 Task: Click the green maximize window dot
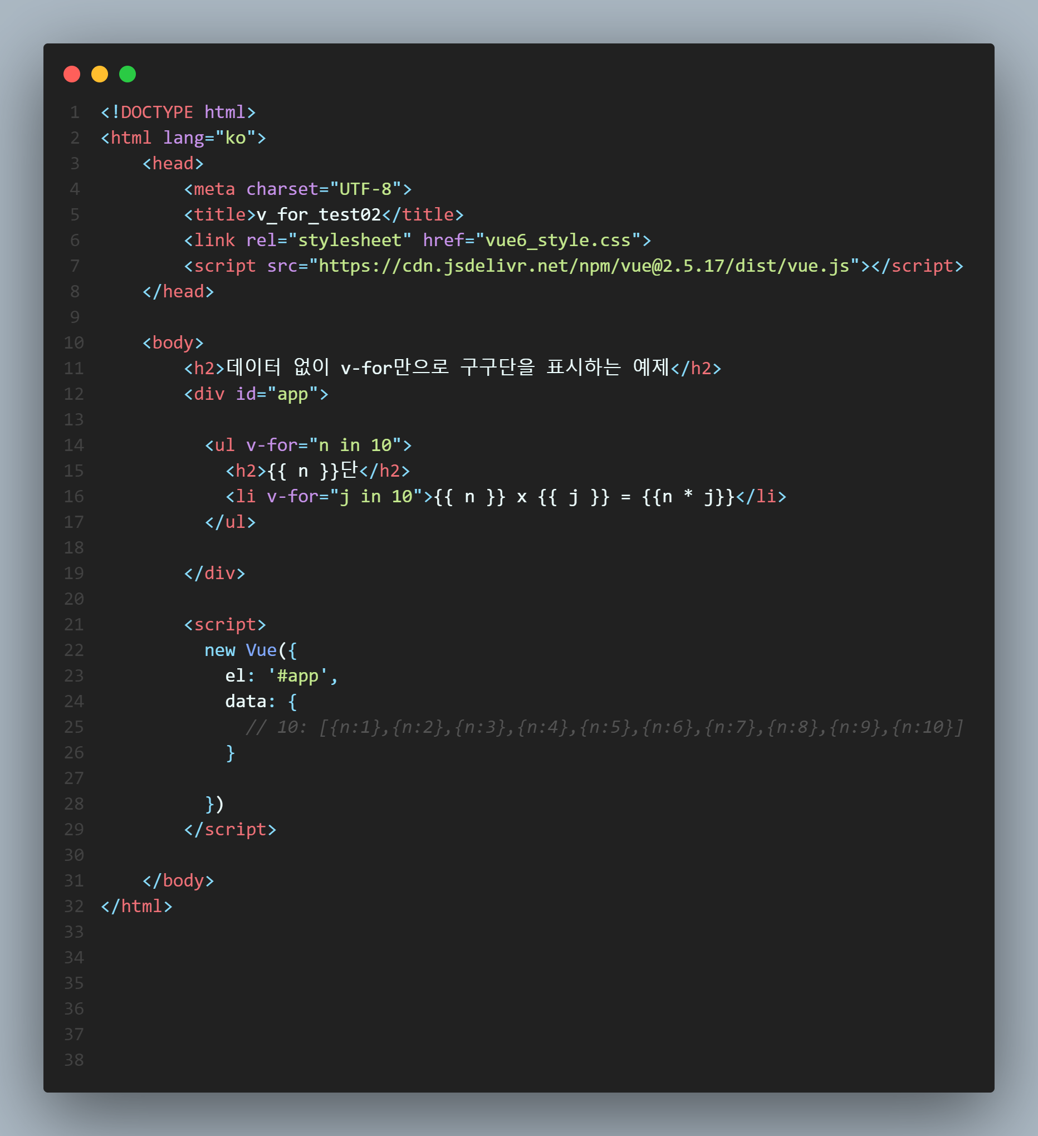tap(128, 74)
